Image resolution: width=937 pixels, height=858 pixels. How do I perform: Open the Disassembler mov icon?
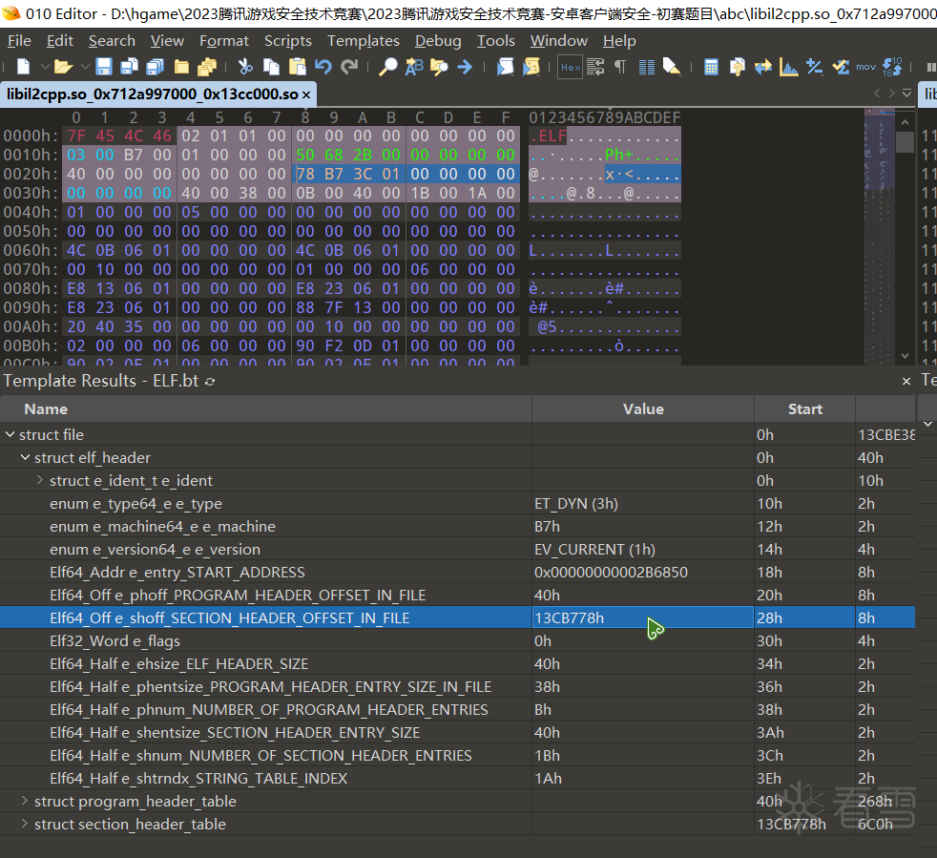point(865,67)
